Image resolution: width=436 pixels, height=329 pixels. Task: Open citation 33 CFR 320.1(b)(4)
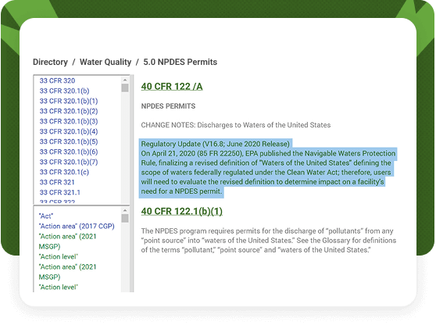click(69, 131)
